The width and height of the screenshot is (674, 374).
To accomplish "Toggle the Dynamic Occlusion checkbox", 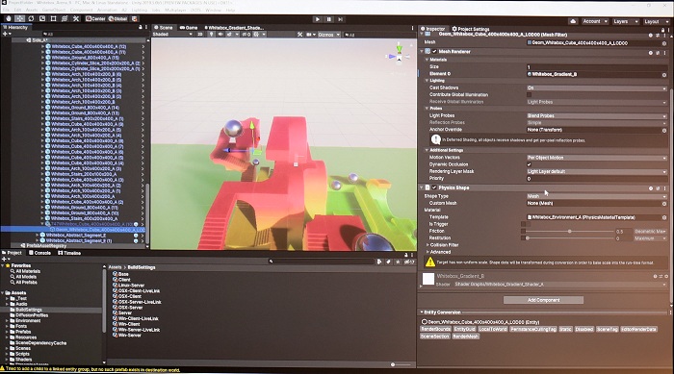I will click(x=530, y=164).
